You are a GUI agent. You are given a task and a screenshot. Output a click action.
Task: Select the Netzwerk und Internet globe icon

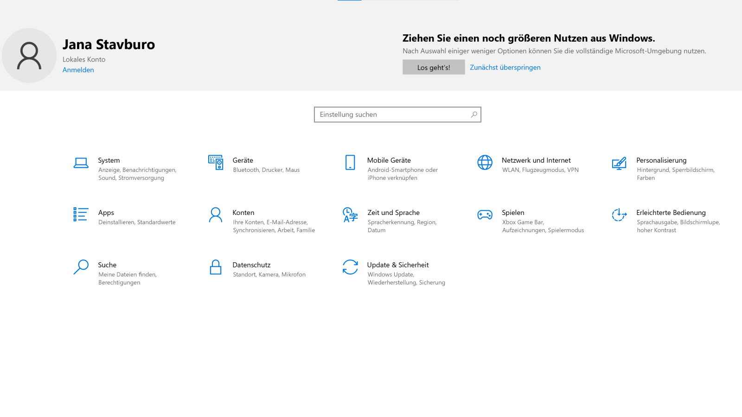485,163
